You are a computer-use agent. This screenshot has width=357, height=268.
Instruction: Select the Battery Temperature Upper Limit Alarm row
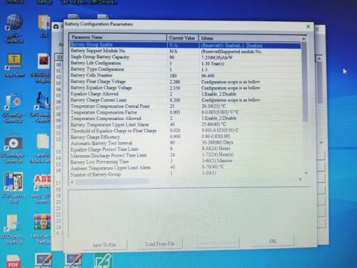coord(186,124)
